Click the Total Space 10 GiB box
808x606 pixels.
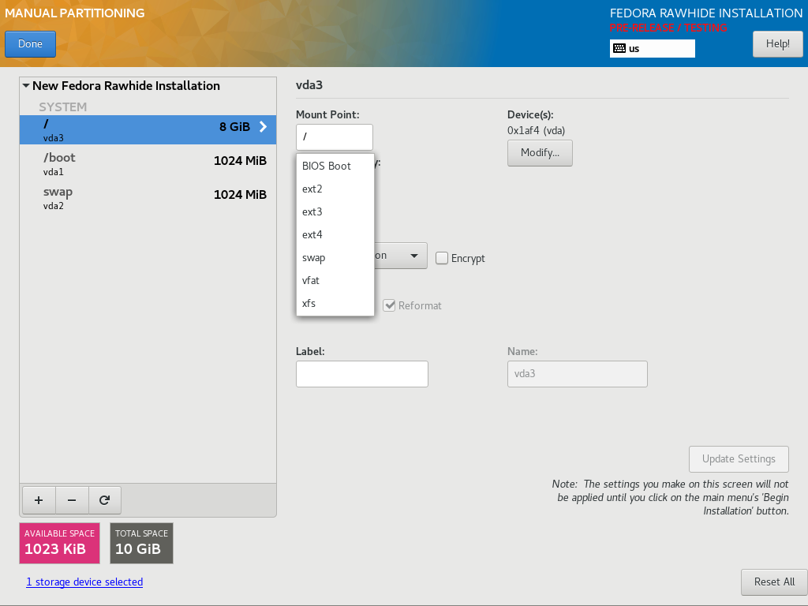point(141,543)
